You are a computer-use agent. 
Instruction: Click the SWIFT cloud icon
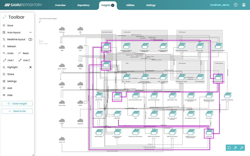tap(62, 120)
